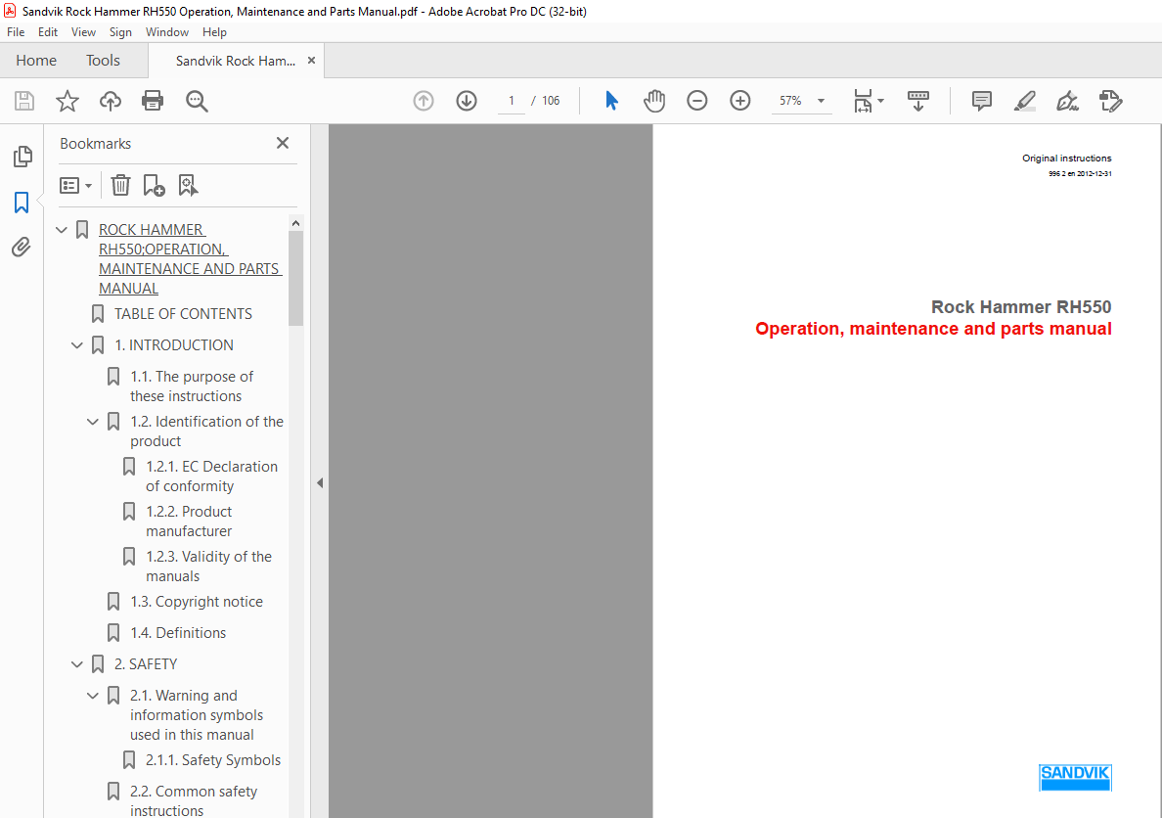The width and height of the screenshot is (1162, 818).
Task: Choose the Selection arrow tool
Action: [611, 101]
